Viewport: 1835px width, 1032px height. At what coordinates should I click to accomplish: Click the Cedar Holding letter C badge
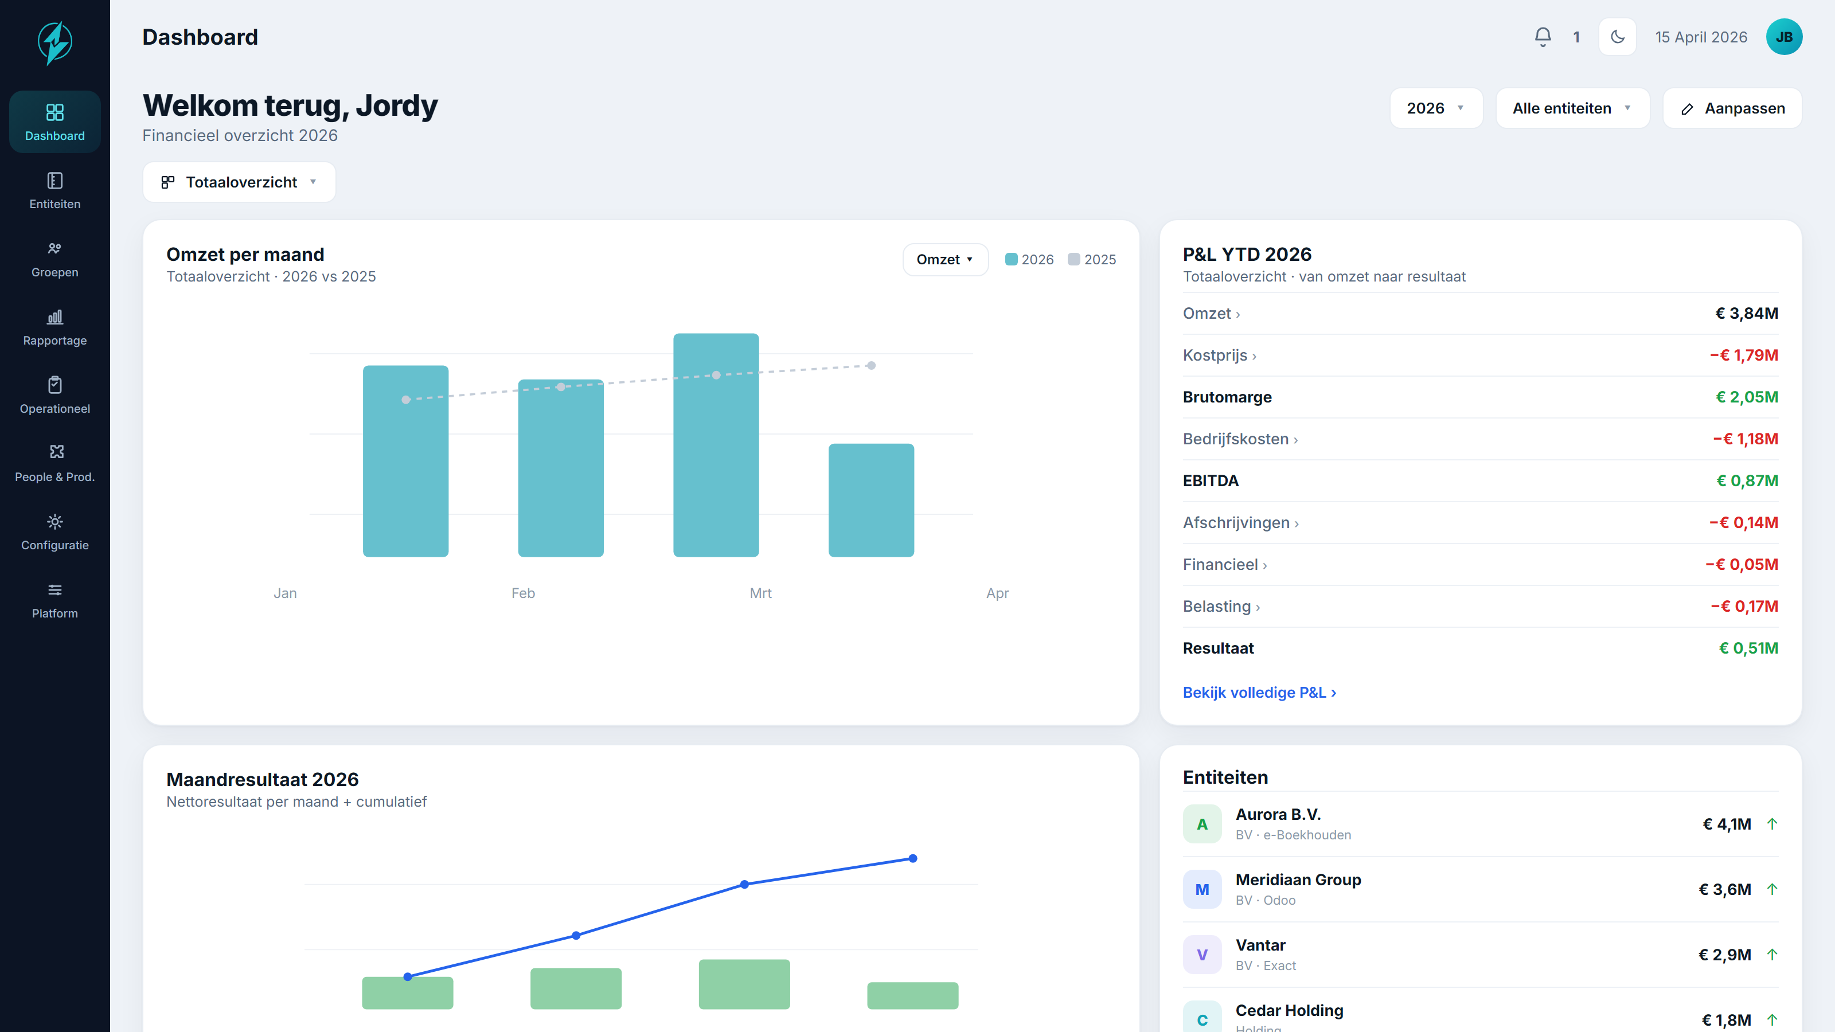(1202, 1017)
